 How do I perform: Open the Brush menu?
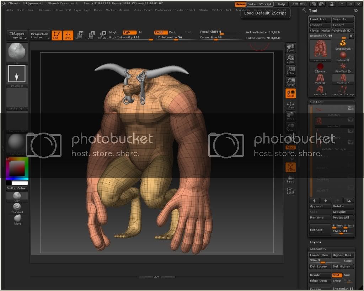(x=20, y=10)
